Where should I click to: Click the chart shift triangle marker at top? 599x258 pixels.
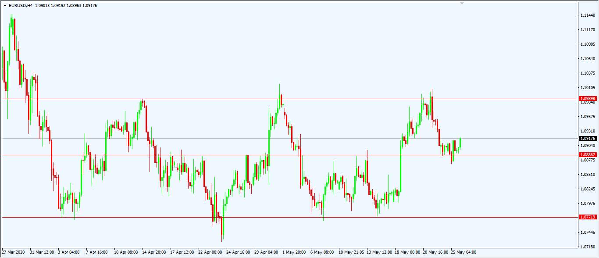coord(462,4)
